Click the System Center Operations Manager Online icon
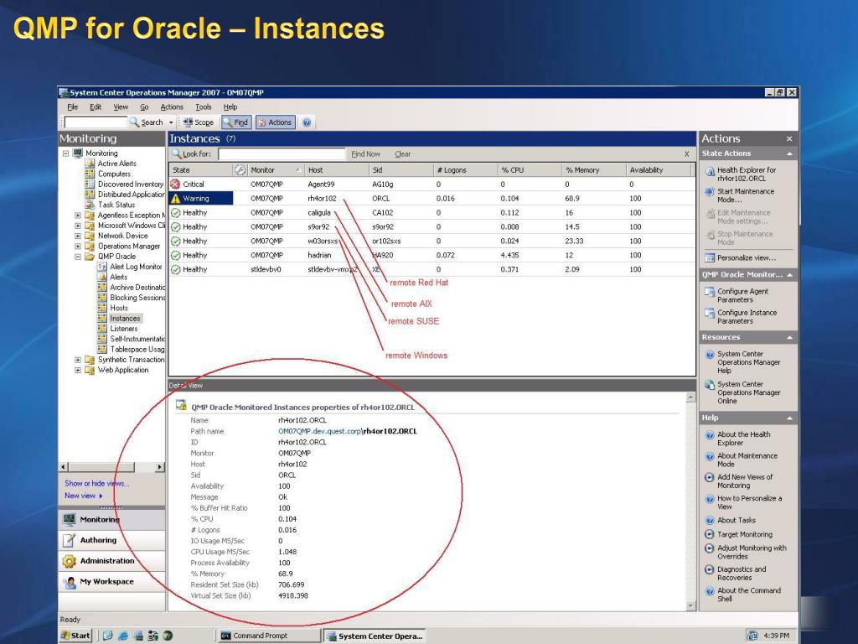Viewport: 858px width, 644px height. click(710, 384)
